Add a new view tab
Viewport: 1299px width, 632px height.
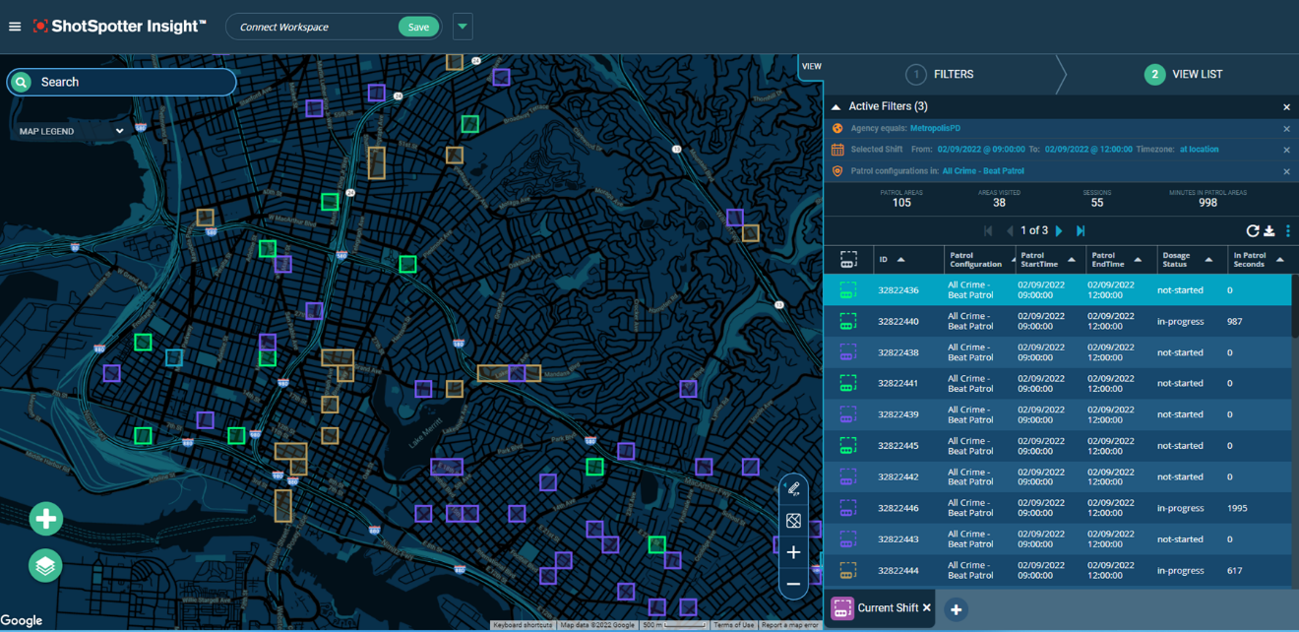(x=956, y=609)
